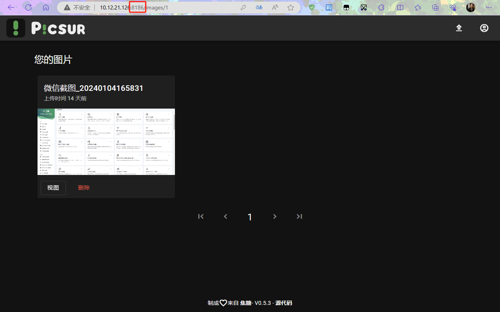This screenshot has width=500, height=312.
Task: Open the favorites list icon
Action: pos(418,8)
